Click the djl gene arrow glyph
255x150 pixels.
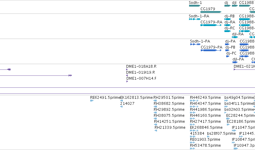(x=235, y=6)
